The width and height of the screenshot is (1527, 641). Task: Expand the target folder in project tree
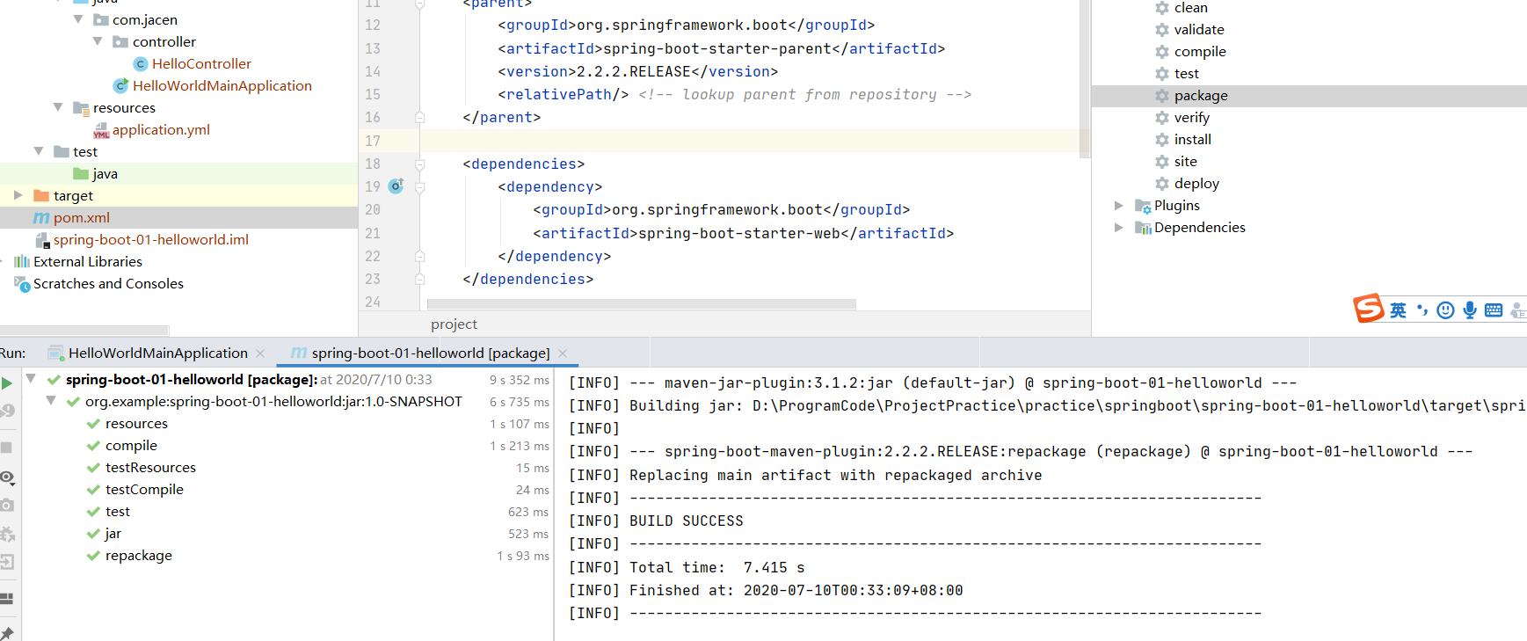(18, 195)
